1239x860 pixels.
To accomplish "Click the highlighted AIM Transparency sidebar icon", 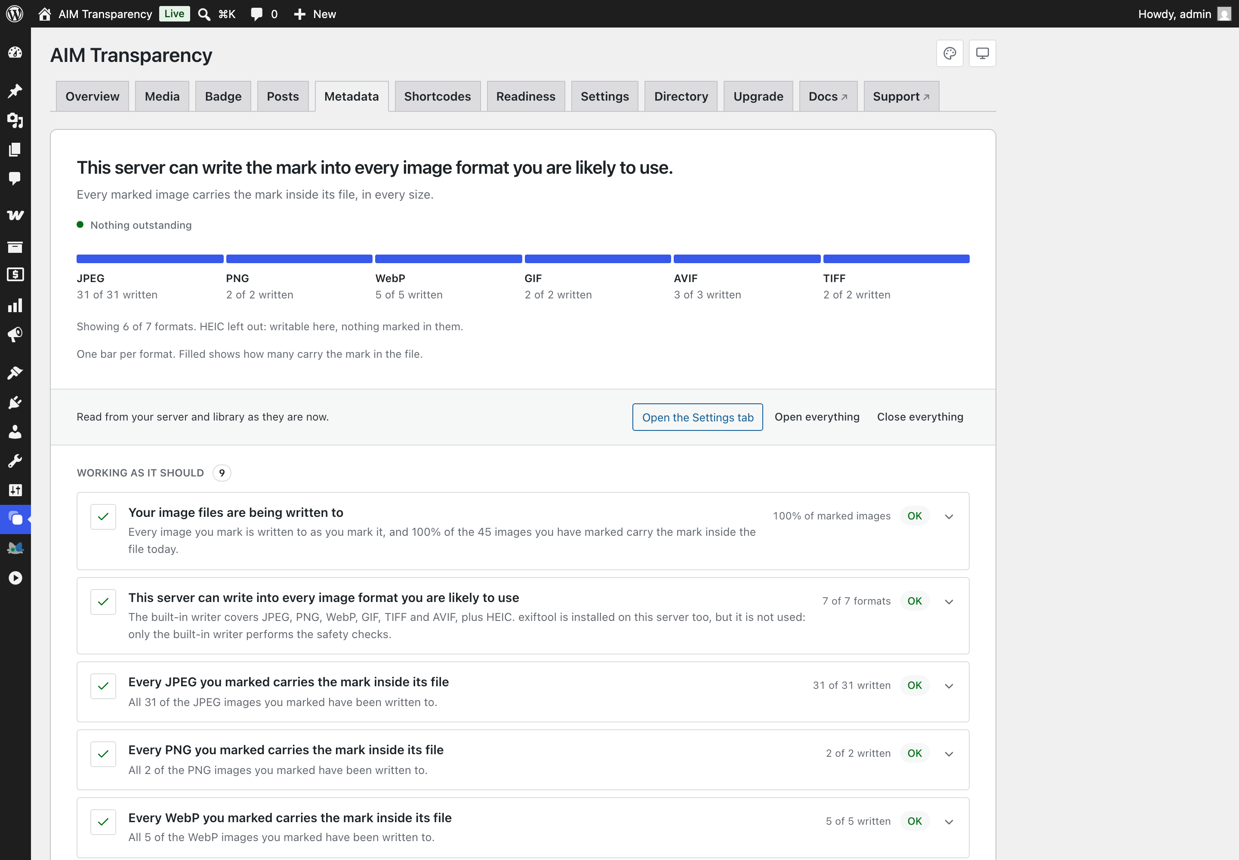I will pyautogui.click(x=15, y=519).
